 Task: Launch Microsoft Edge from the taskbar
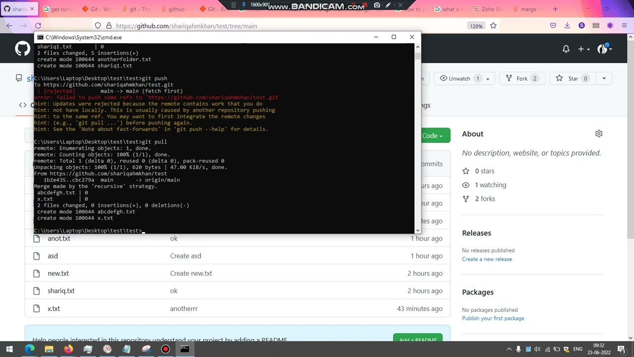tap(30, 349)
